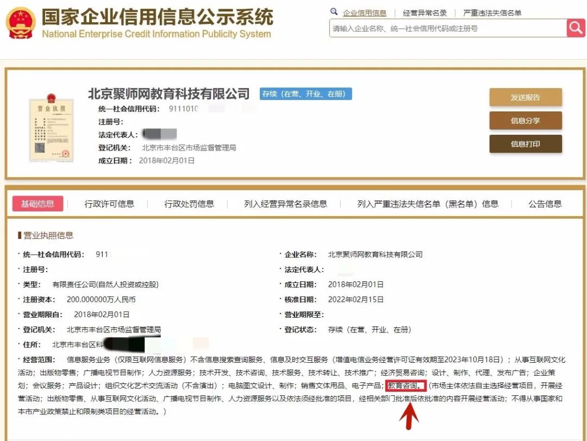Click the red search magnifier button
The image size is (587, 441).
pyautogui.click(x=576, y=28)
